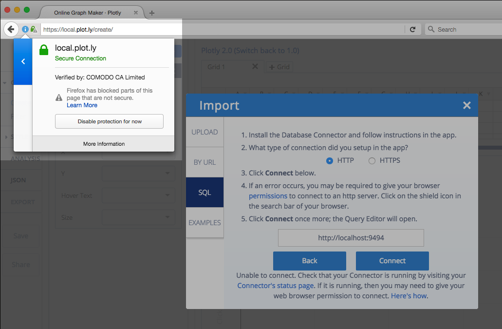The height and width of the screenshot is (329, 502).
Task: Close the Online Graph Maker browser tab
Action: click(x=136, y=13)
